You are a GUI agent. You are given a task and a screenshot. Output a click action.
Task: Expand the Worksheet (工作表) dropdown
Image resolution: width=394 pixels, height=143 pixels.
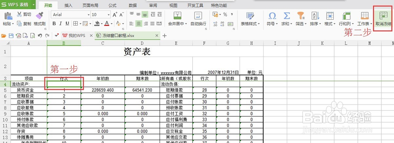click(371, 24)
